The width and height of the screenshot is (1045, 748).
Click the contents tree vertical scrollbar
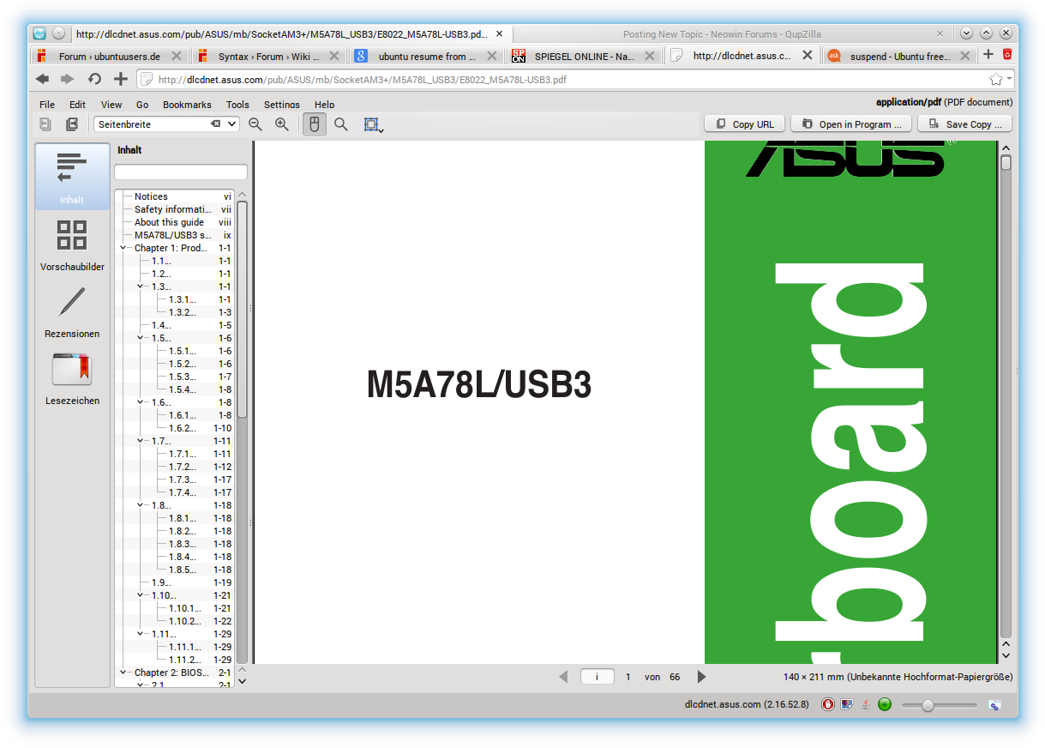click(242, 310)
